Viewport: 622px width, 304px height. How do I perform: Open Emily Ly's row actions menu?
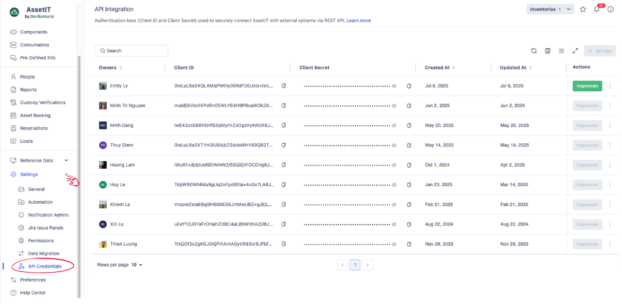tap(610, 86)
